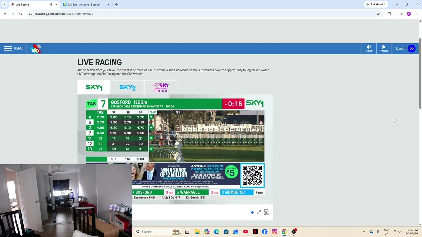Go back using the browser back arrow
This screenshot has height=237, width=422.
(5, 14)
